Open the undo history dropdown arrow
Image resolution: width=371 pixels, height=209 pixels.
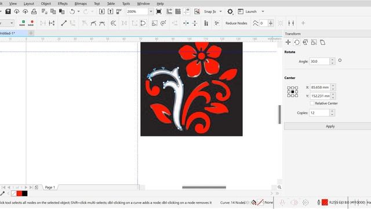79,12
